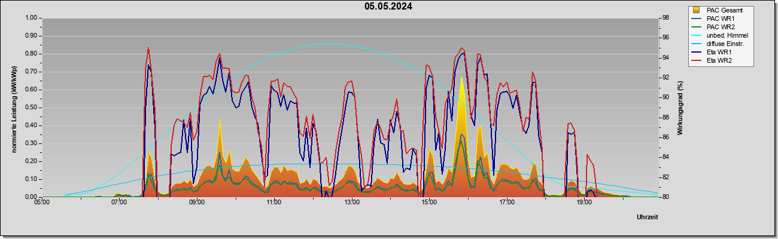The image size is (778, 239).
Task: Click the chart title 05.05.2024
Action: [388, 7]
